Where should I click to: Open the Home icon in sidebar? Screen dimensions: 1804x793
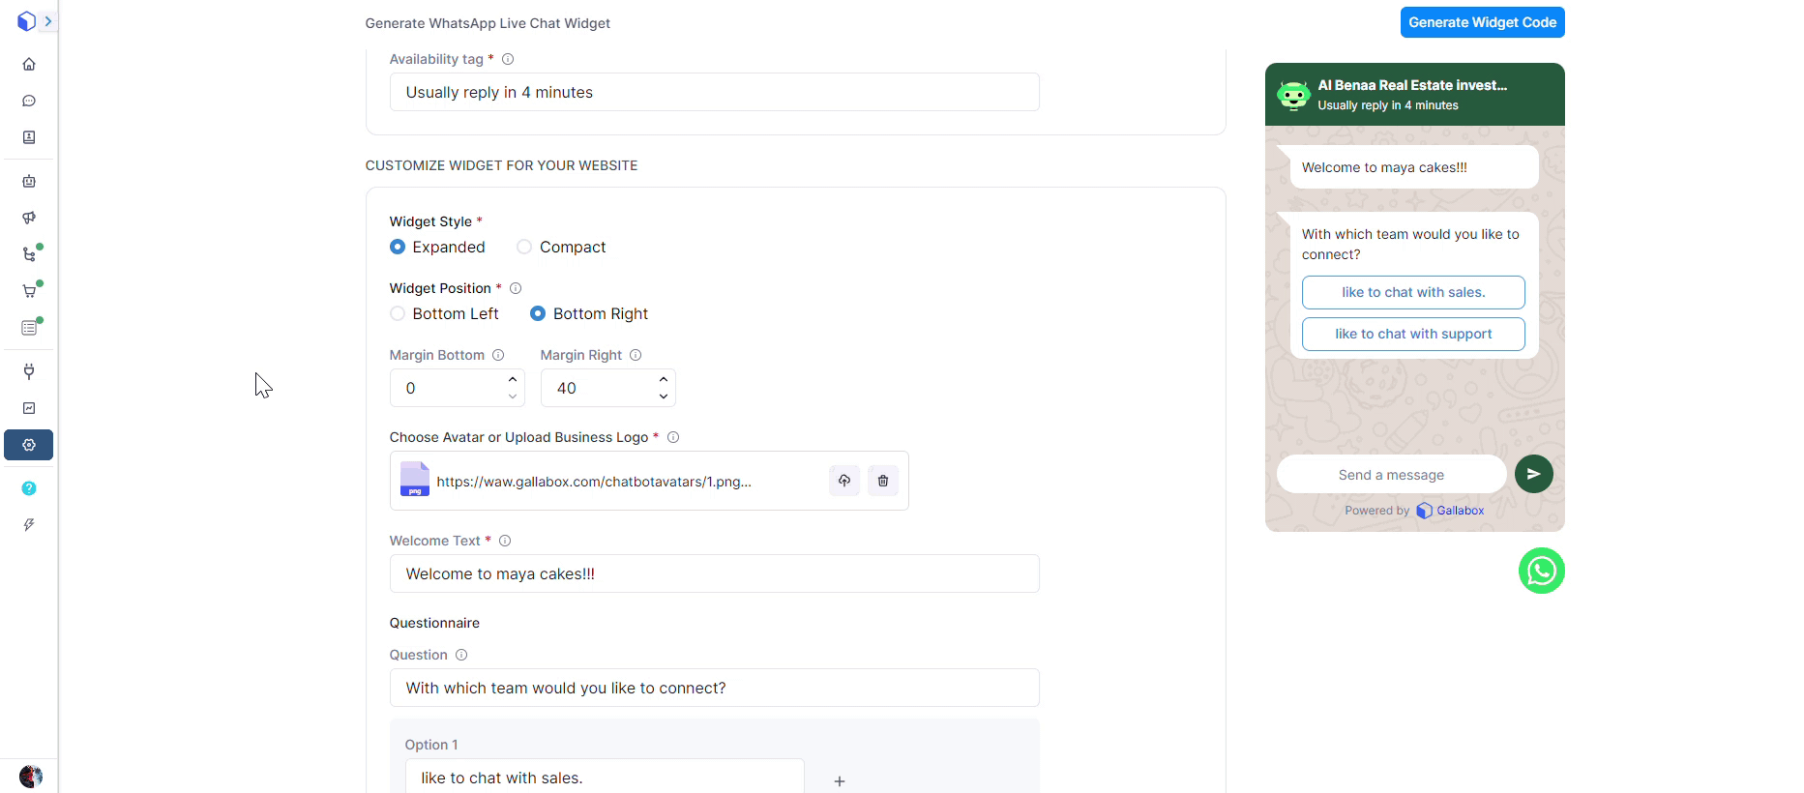29,64
